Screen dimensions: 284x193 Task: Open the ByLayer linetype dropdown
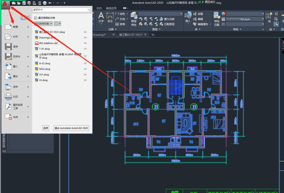[x=245, y=19]
